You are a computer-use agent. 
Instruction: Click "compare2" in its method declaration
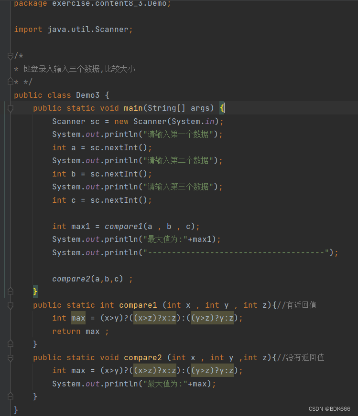point(143,358)
